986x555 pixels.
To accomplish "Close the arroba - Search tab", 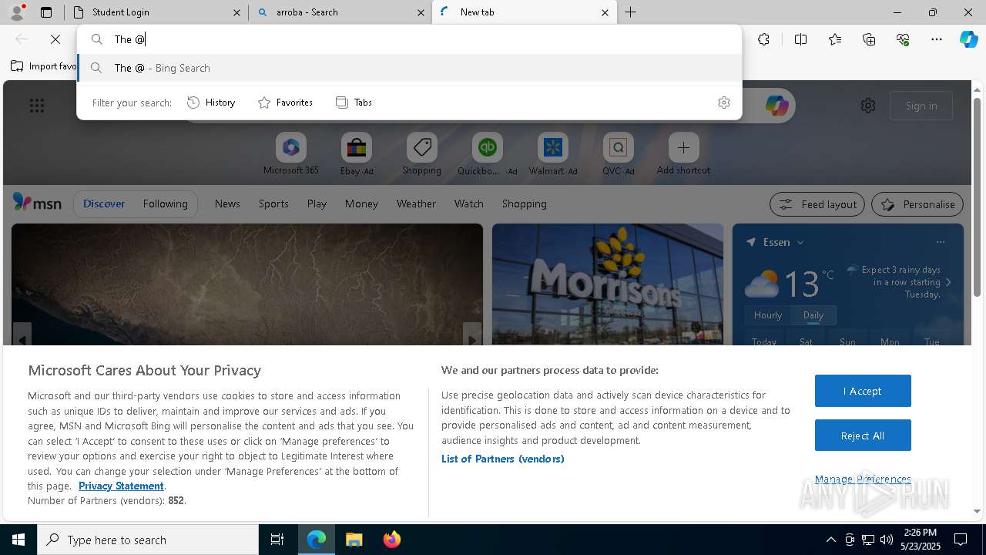I will [x=421, y=12].
